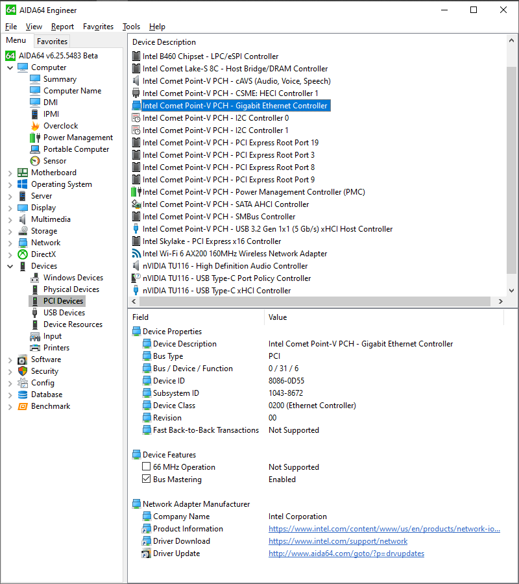Screen dimensions: 519x584
Task: Collapse the Computer tree node
Action: (10, 67)
